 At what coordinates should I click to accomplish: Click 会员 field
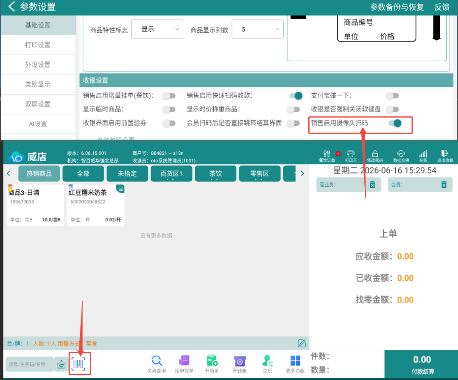click(x=420, y=184)
